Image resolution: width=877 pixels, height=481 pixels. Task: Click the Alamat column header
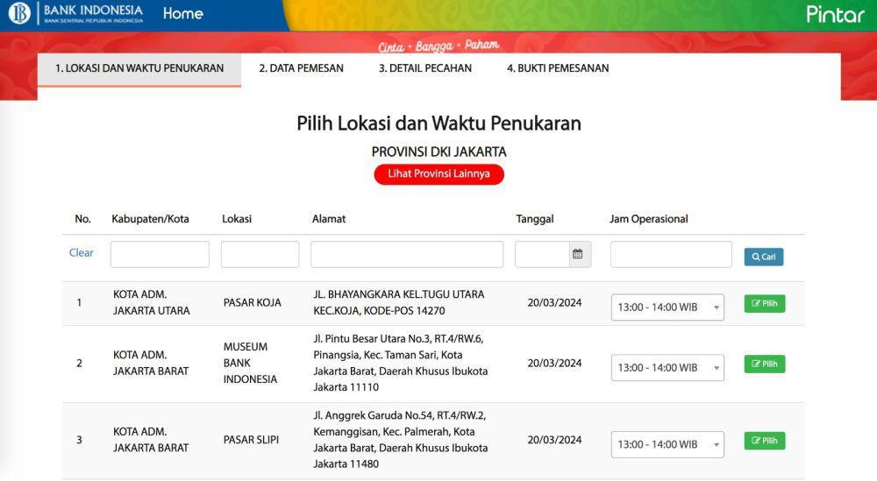[x=329, y=219]
